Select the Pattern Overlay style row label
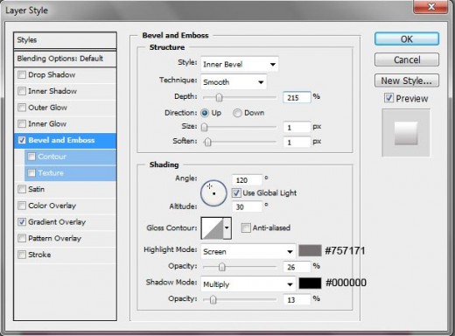This screenshot has height=336, width=455. [54, 238]
